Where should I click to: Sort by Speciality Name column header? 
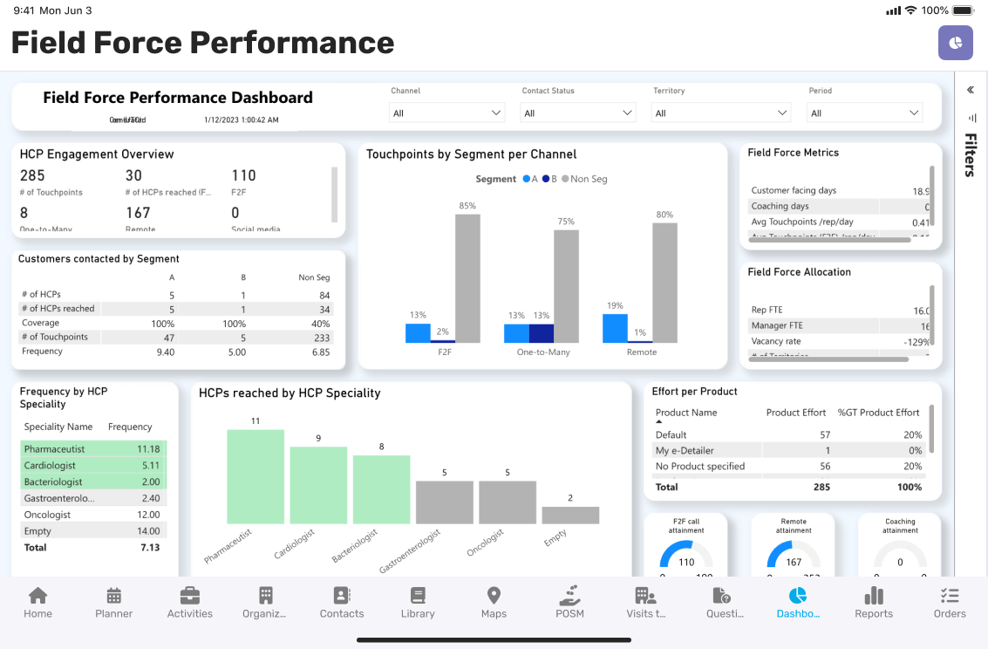click(58, 427)
